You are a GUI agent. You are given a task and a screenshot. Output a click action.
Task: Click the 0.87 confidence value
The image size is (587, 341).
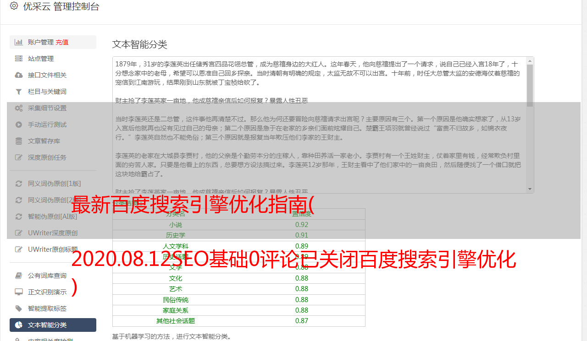tap(302, 321)
